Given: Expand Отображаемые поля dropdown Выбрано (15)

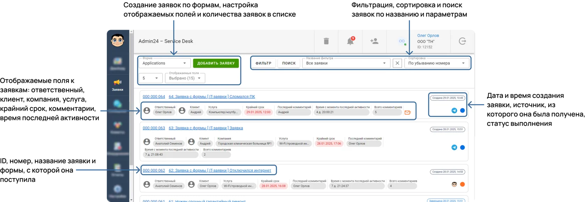Looking at the screenshot, I should (x=185, y=78).
